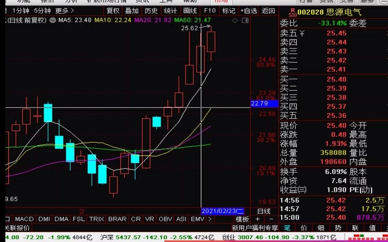Click the split-window layout icon near chart top
The image size is (388, 242).
246,21
